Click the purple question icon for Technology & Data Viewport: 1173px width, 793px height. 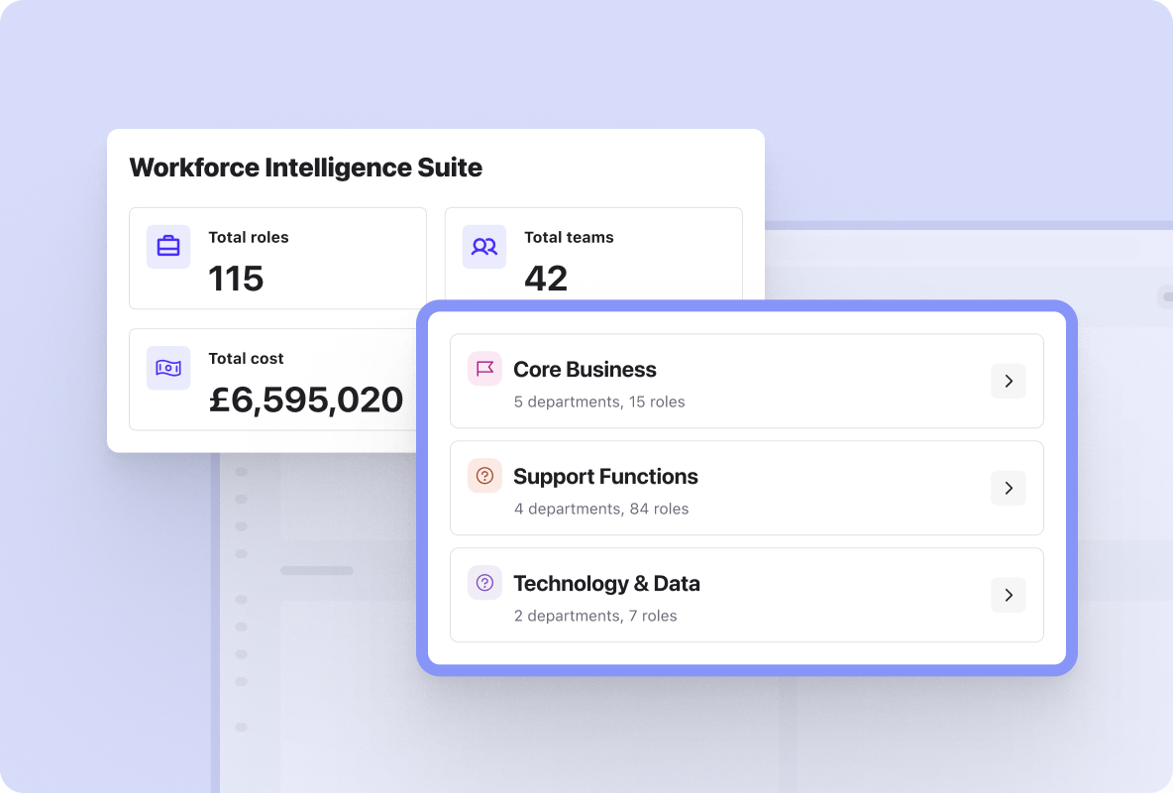pyautogui.click(x=484, y=583)
